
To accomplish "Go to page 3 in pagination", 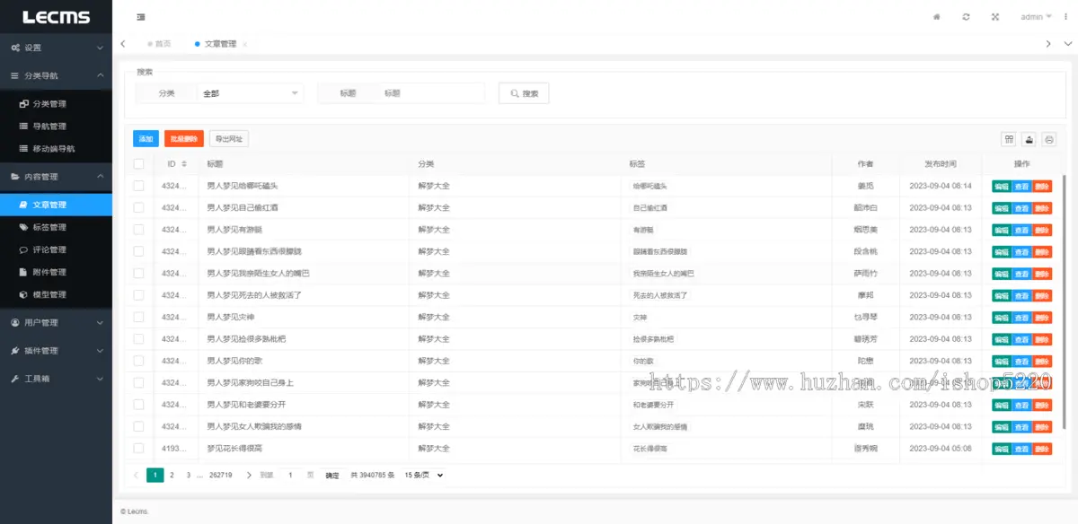I will 188,475.
